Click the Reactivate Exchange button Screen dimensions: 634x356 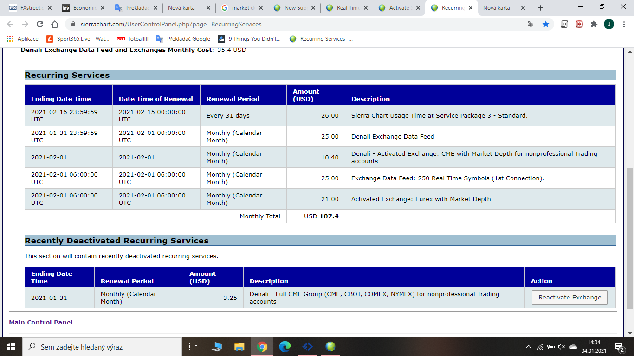[x=569, y=298]
